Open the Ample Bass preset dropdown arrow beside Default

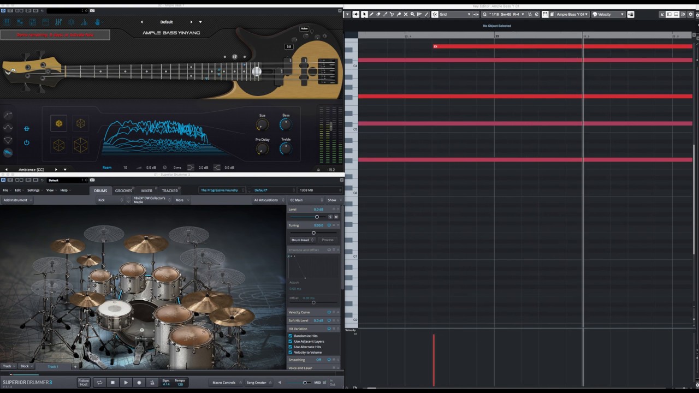[x=200, y=22]
